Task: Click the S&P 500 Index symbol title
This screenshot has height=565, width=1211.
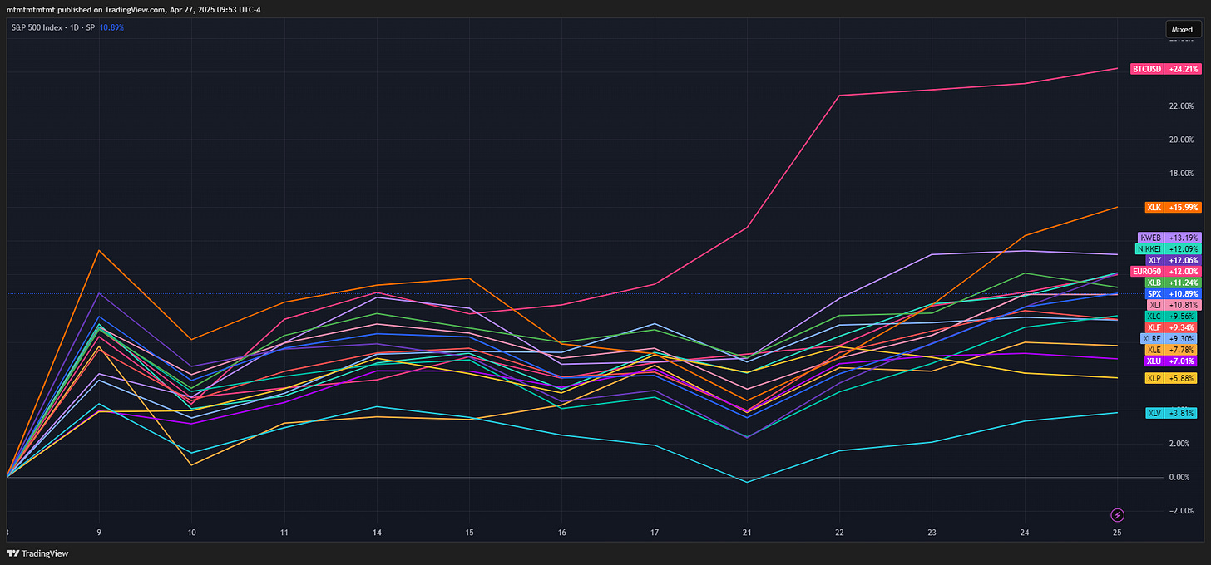Action: coord(38,27)
